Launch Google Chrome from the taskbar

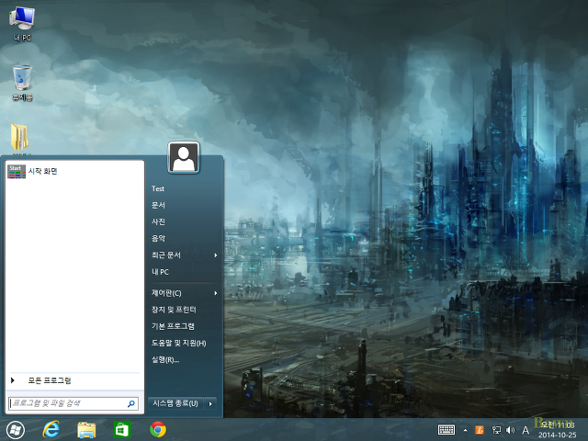pos(158,430)
